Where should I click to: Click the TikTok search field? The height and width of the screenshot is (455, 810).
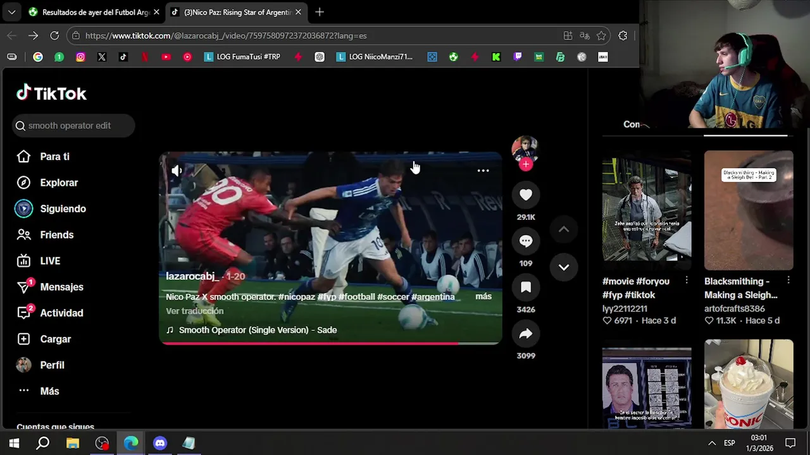73,125
